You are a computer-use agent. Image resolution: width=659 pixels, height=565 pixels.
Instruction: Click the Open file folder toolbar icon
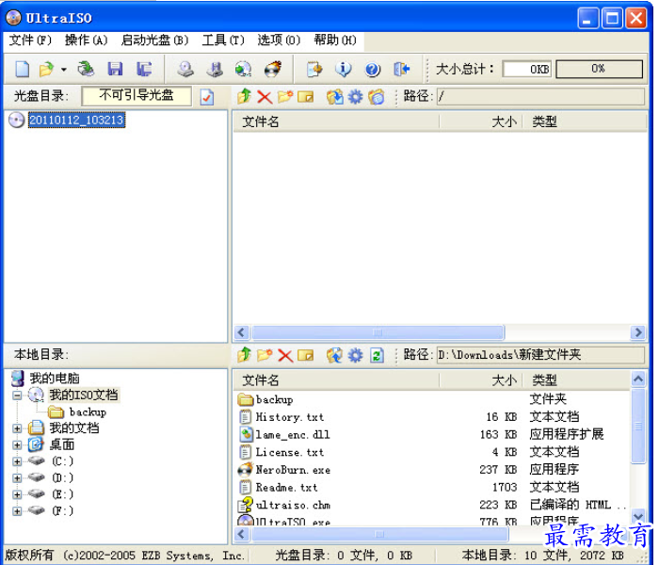pyautogui.click(x=46, y=69)
